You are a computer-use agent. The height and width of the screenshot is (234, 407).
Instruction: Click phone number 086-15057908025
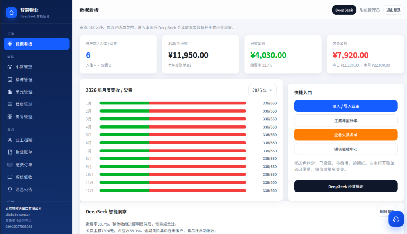point(19,226)
